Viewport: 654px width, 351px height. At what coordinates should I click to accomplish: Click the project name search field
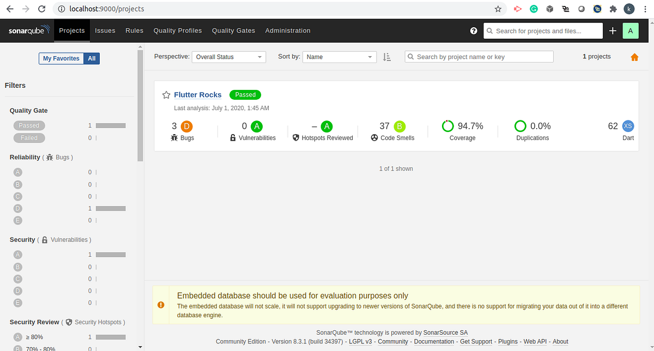[x=479, y=56]
